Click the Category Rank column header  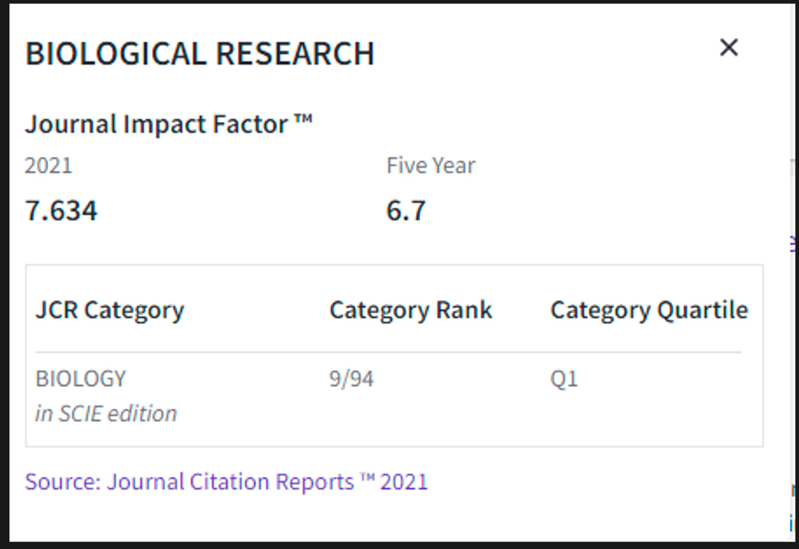coord(411,310)
